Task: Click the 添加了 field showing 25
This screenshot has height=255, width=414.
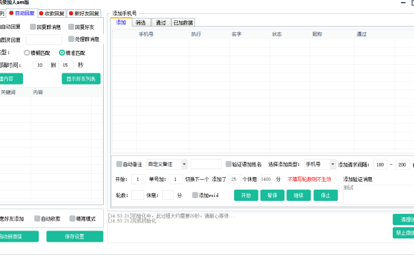Action: 234,179
